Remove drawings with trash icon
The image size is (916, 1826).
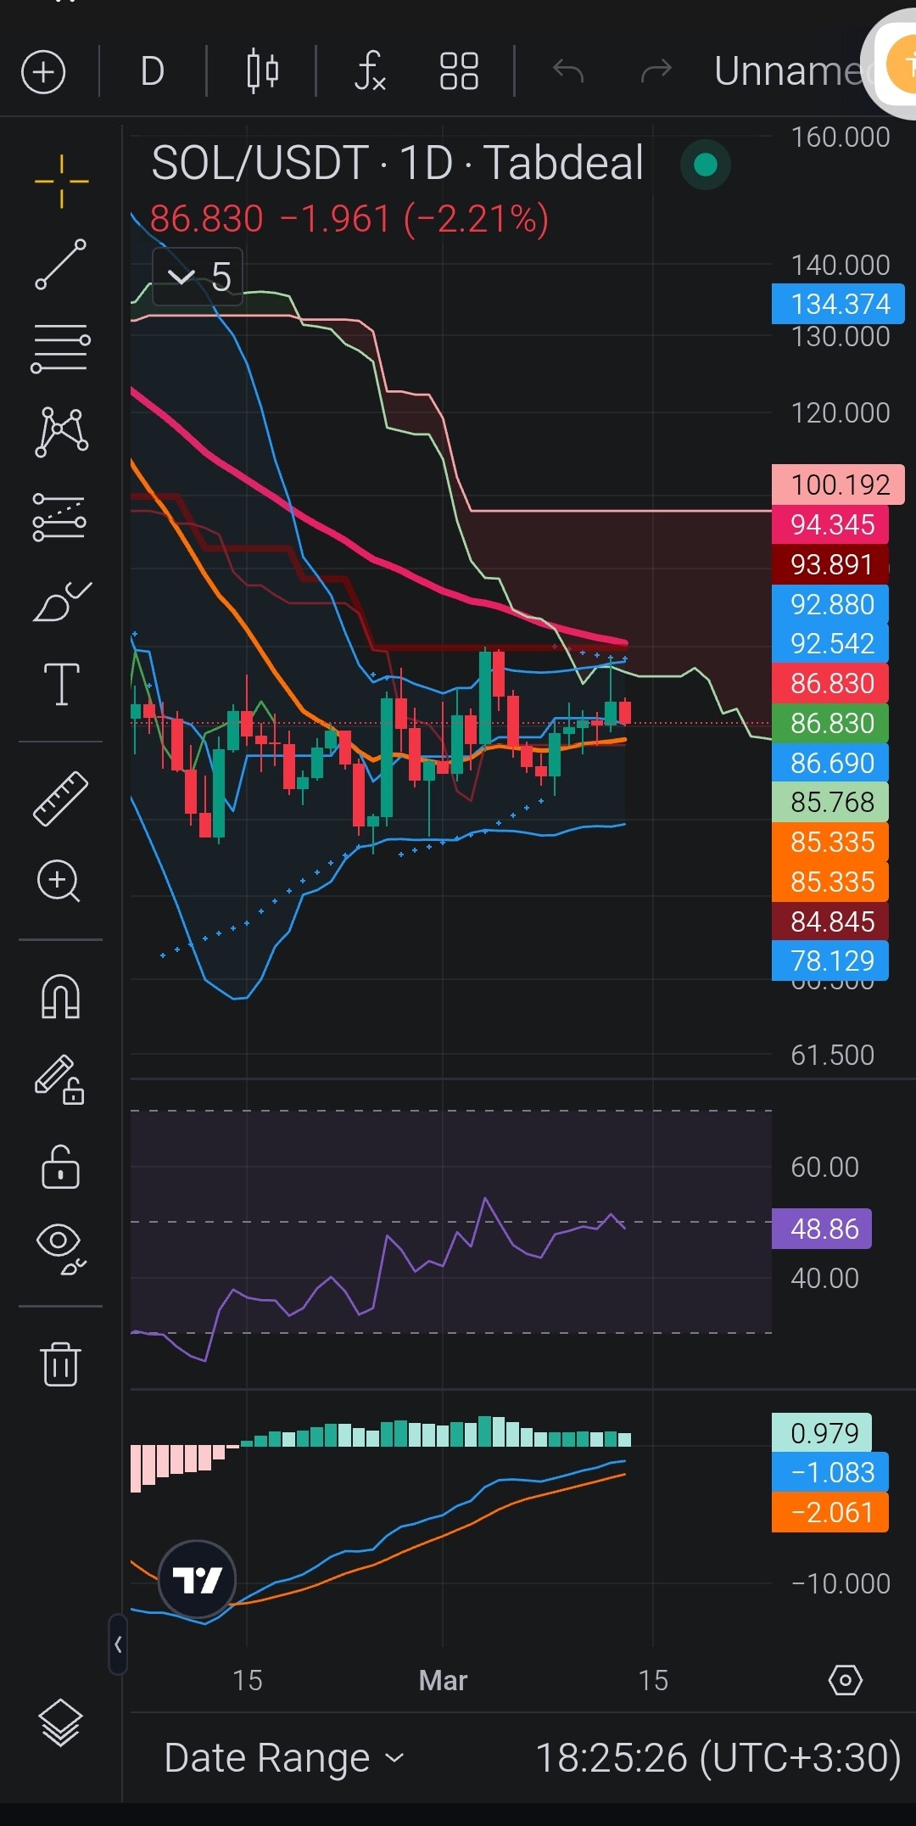[60, 1364]
